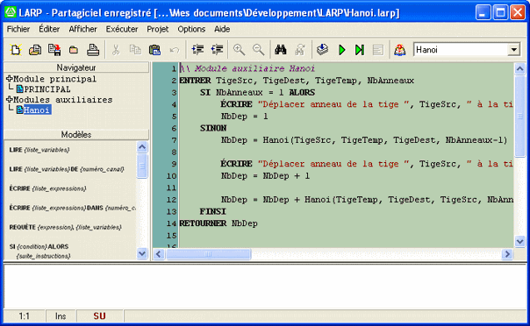Click the Modèles panel header

coord(76,135)
